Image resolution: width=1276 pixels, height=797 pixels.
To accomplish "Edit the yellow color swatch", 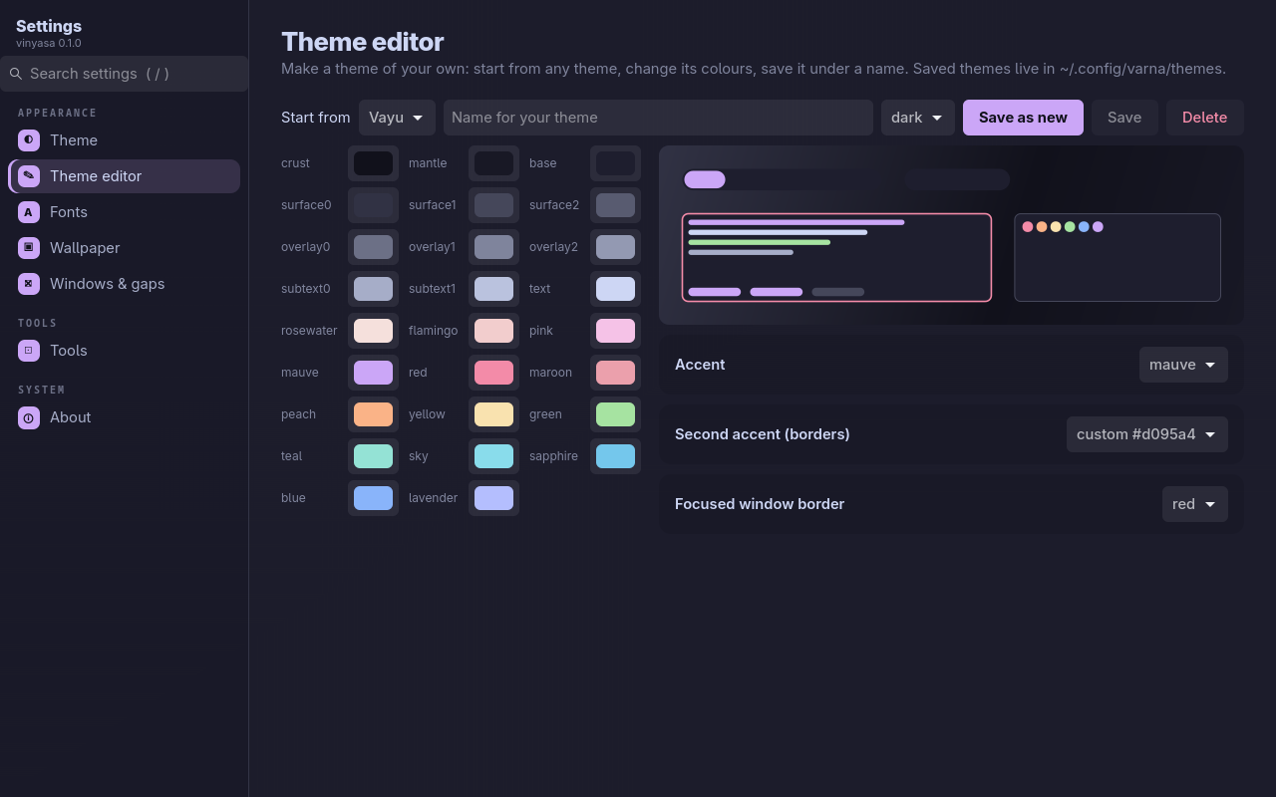I will point(493,414).
